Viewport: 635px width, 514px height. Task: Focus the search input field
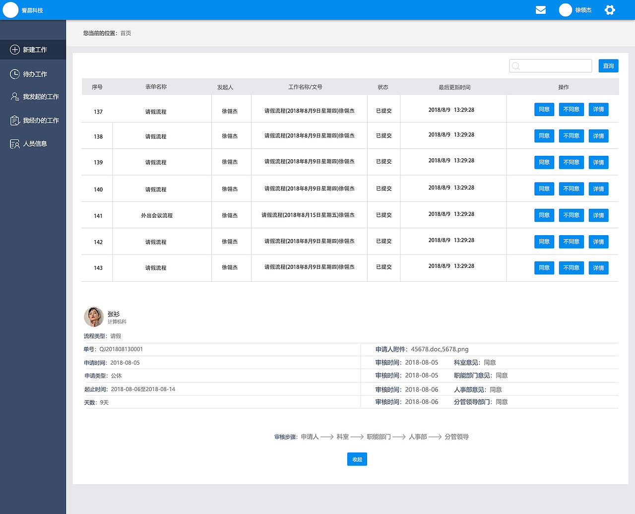tap(551, 65)
